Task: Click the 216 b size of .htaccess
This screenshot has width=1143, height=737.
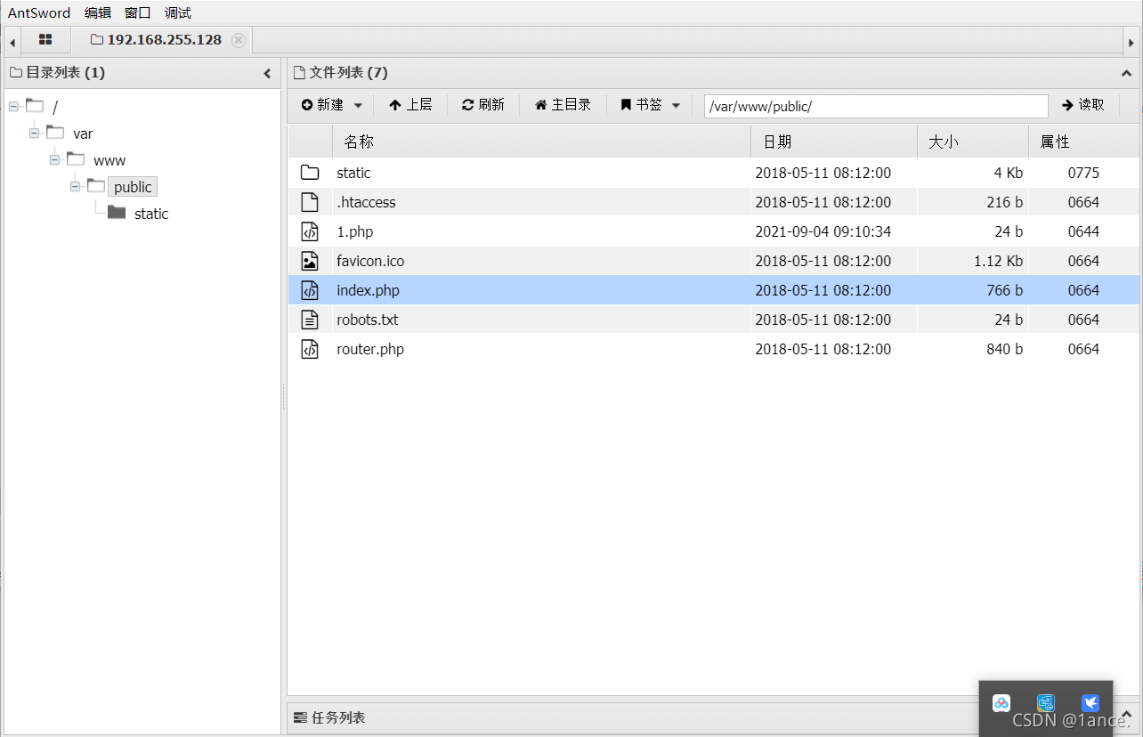Action: click(x=1004, y=202)
